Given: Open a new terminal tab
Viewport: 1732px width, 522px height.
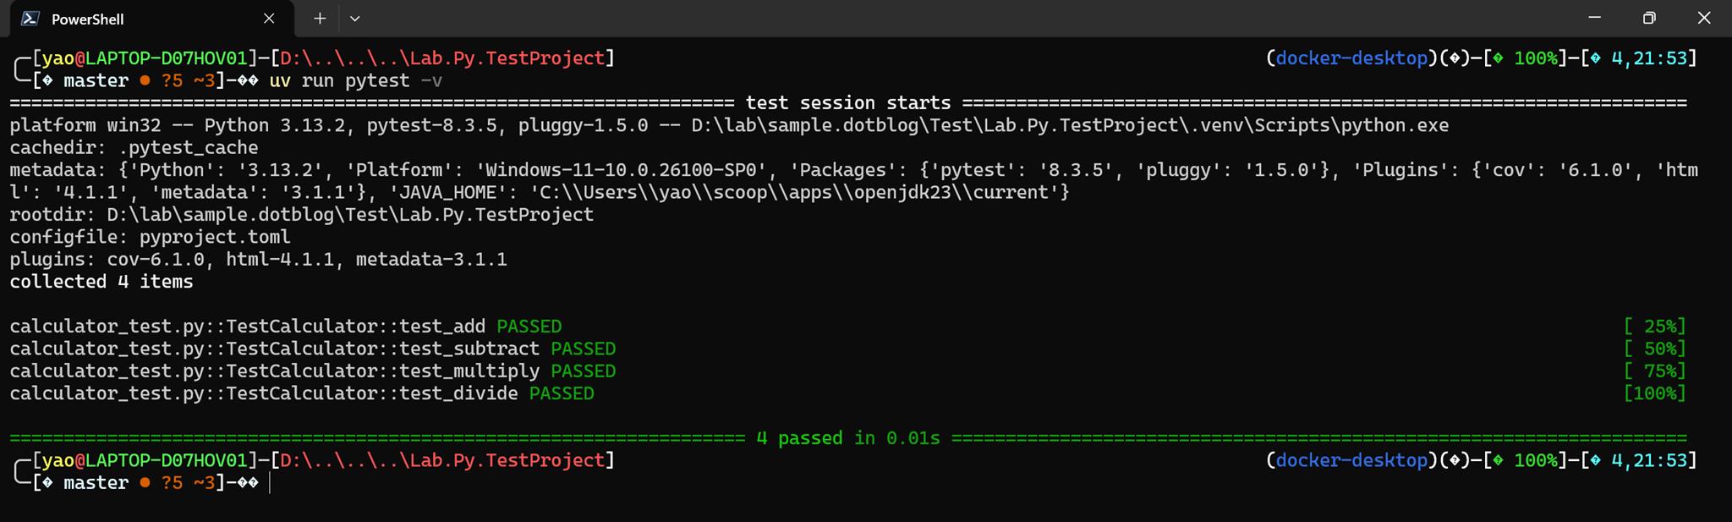Looking at the screenshot, I should (320, 19).
